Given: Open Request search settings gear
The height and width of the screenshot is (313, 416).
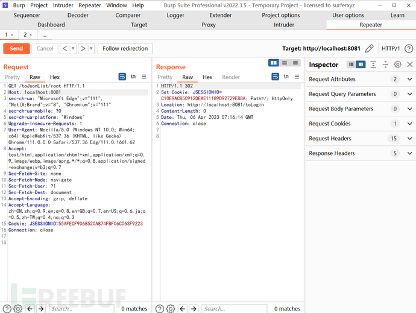Looking at the screenshot, I should (x=17, y=309).
